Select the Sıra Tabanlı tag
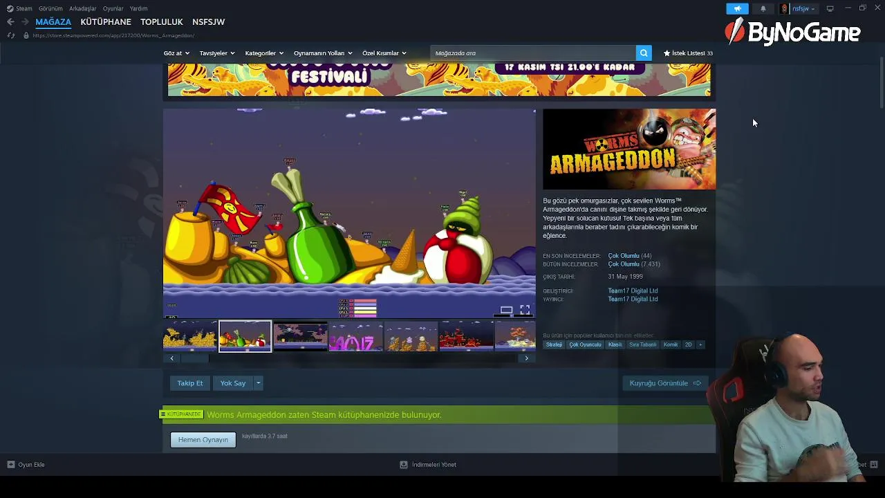The height and width of the screenshot is (498, 885). point(642,344)
